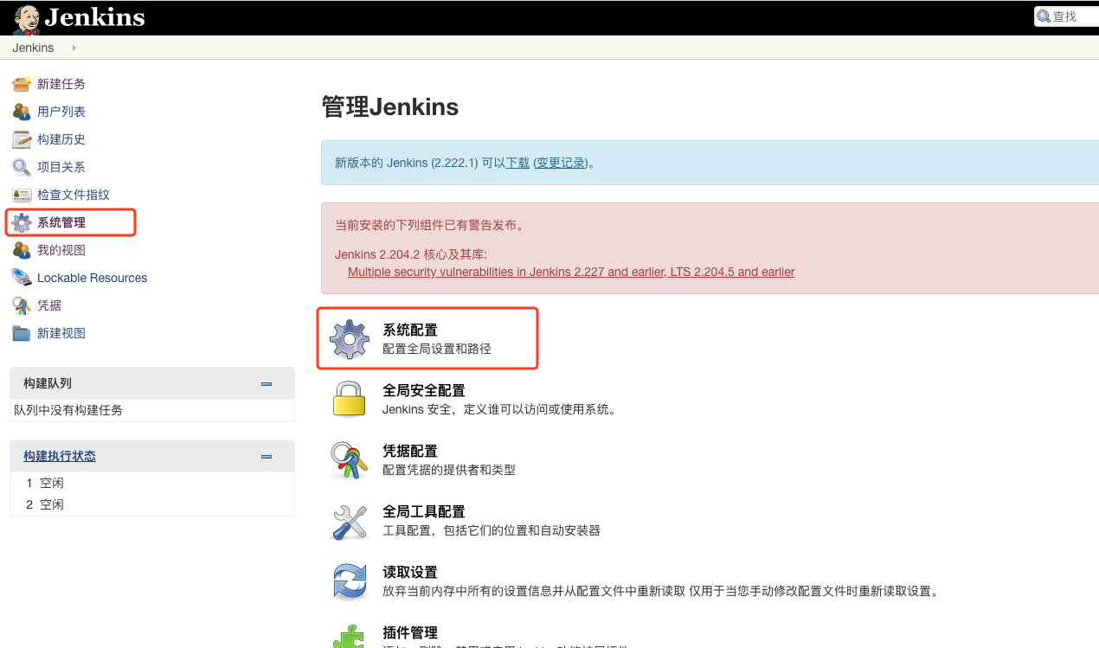Open 检查文件指纹 sidebar link
The image size is (1099, 648).
(74, 195)
